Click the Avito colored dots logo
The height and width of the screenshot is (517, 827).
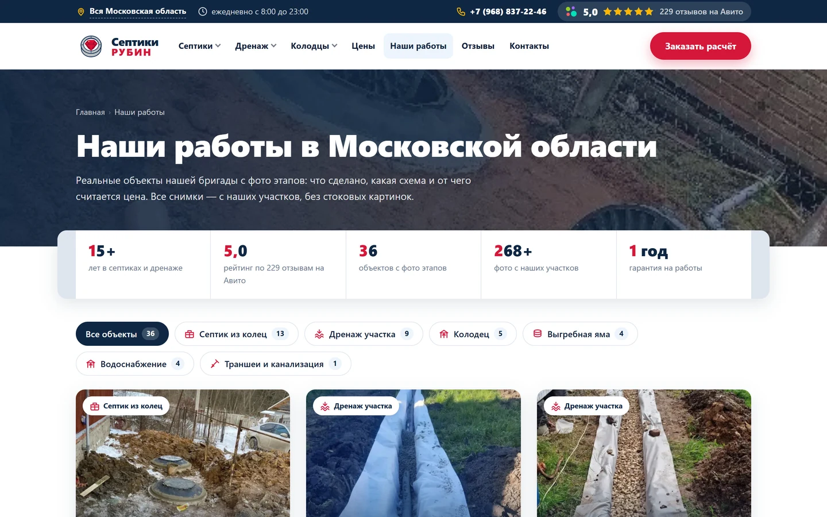[571, 11]
